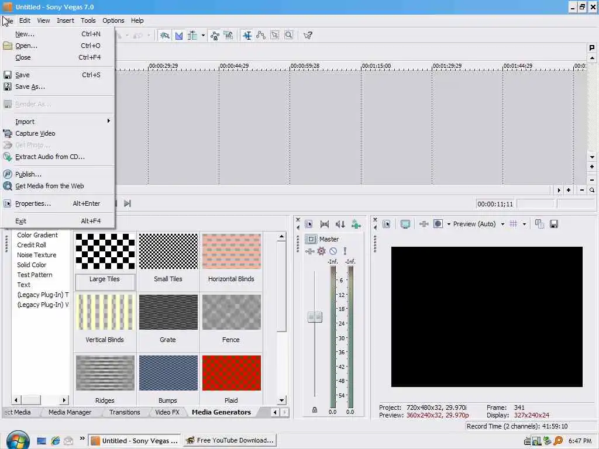This screenshot has height=449, width=599.
Task: Select Credit Roll generator
Action: (32, 245)
